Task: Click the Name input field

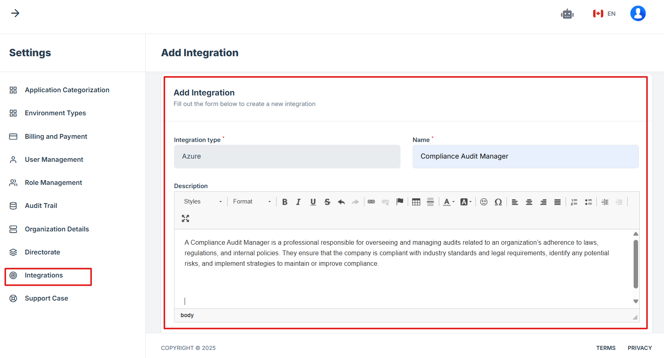Action: [525, 157]
